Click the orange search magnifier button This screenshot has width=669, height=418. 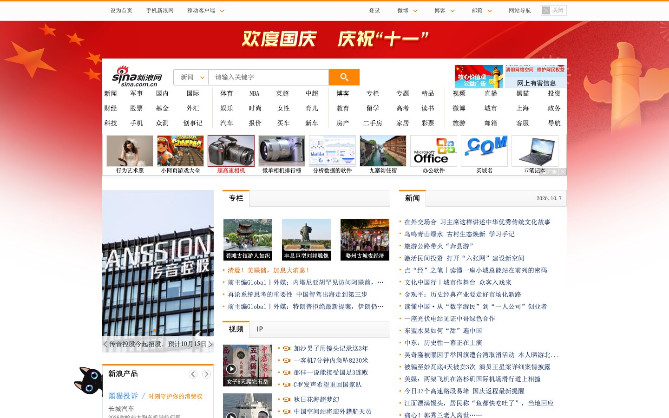(344, 77)
